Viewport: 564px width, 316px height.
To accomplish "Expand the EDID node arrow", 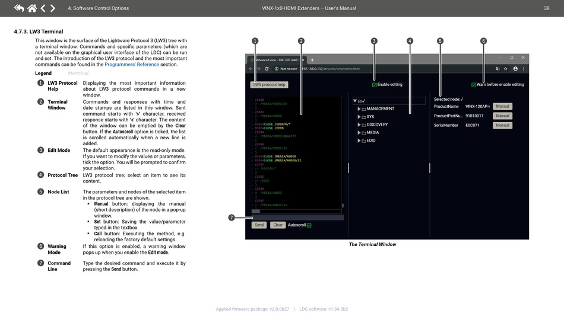I will 359,141.
